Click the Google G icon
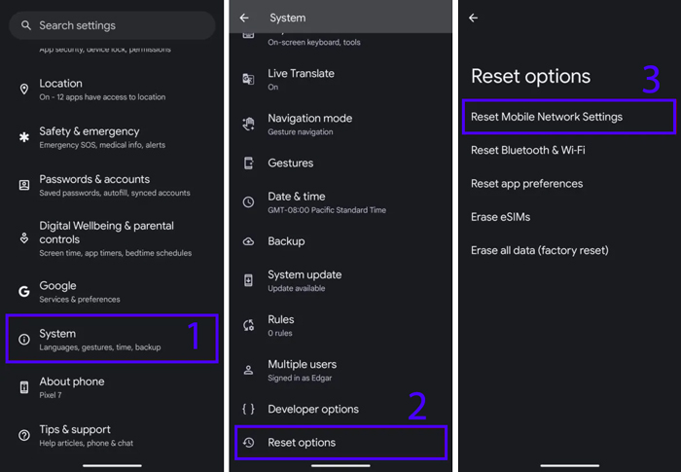Image resolution: width=681 pixels, height=472 pixels. (24, 291)
